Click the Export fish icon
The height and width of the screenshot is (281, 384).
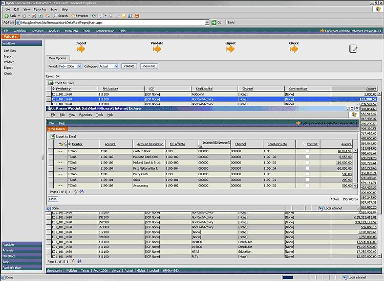(x=230, y=49)
